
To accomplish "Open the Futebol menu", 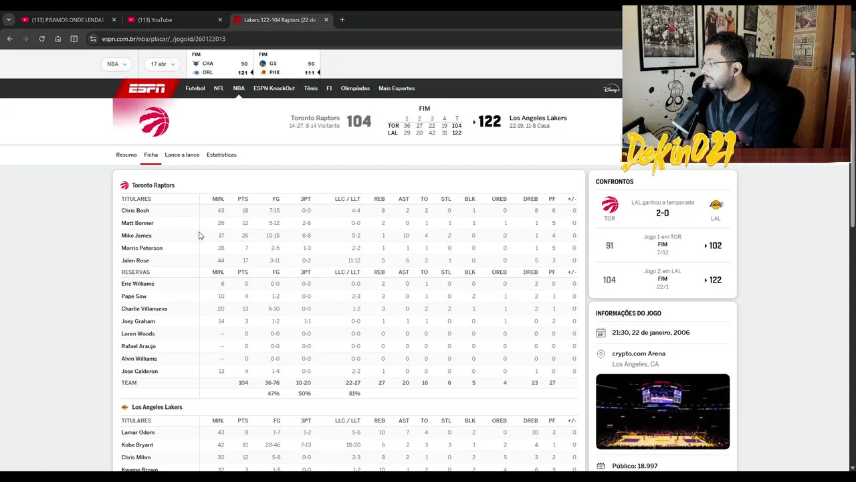I will pyautogui.click(x=195, y=88).
